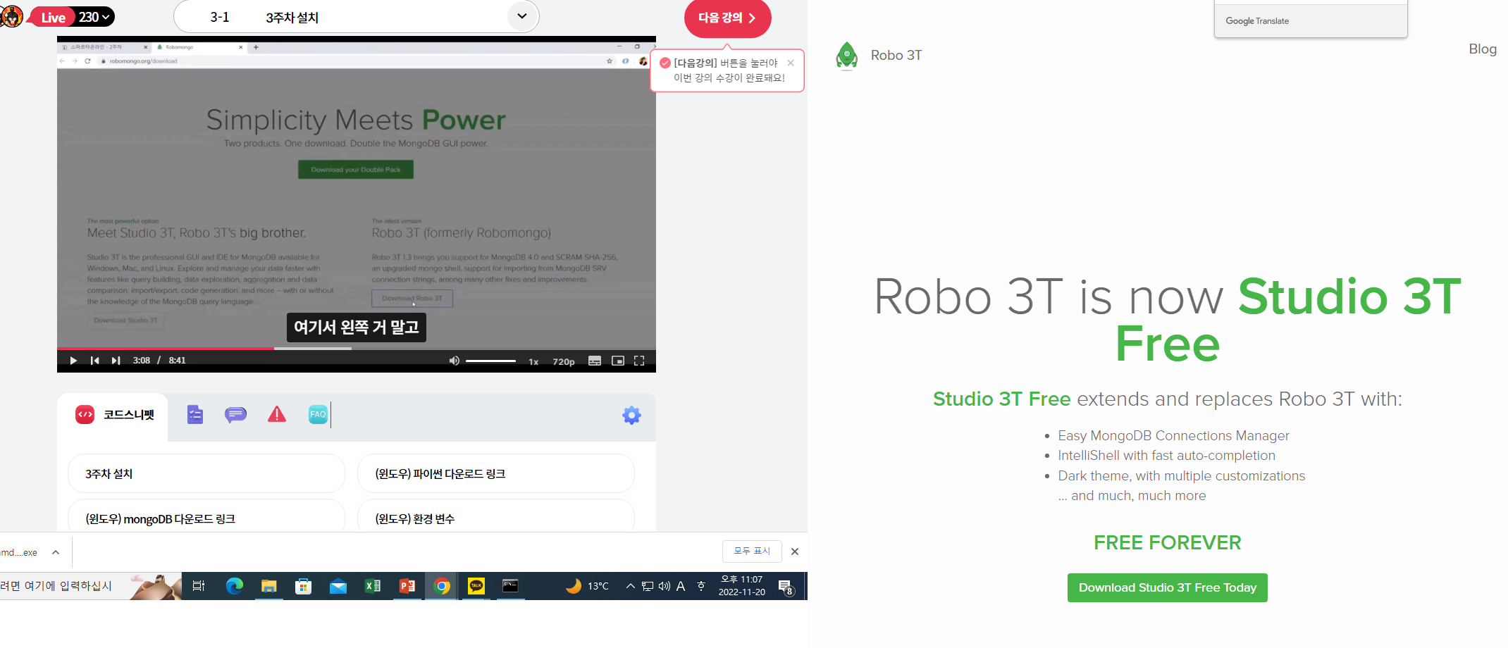This screenshot has width=1508, height=648.
Task: Close the downloads bar
Action: point(795,552)
